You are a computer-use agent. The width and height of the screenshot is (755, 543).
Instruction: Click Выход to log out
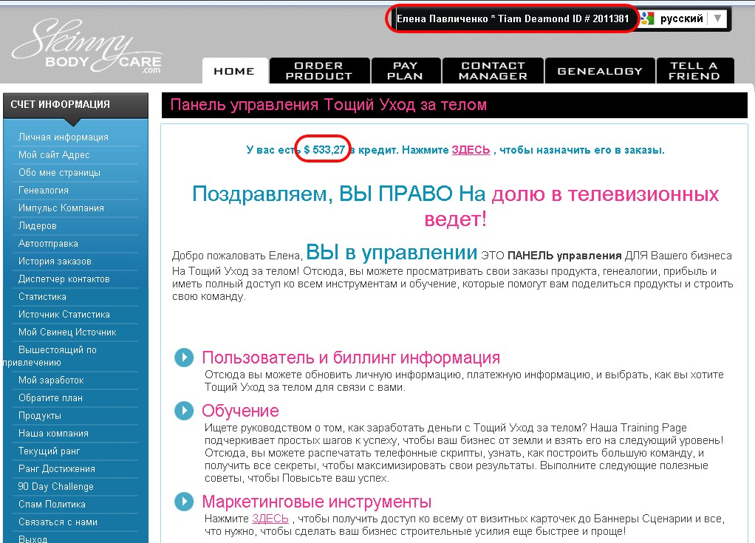point(33,539)
